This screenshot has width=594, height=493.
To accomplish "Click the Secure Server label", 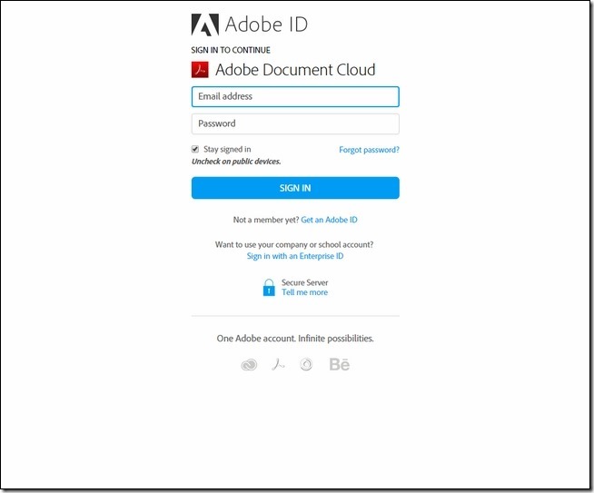I will [x=305, y=282].
